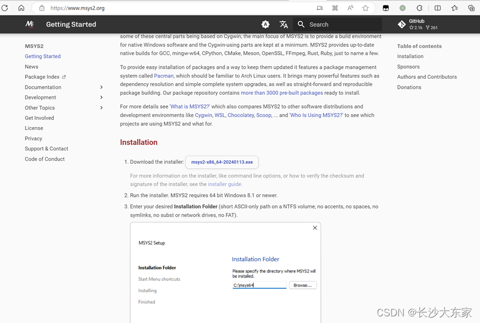Select Getting Started in sidebar
The image size is (480, 323).
point(43,56)
